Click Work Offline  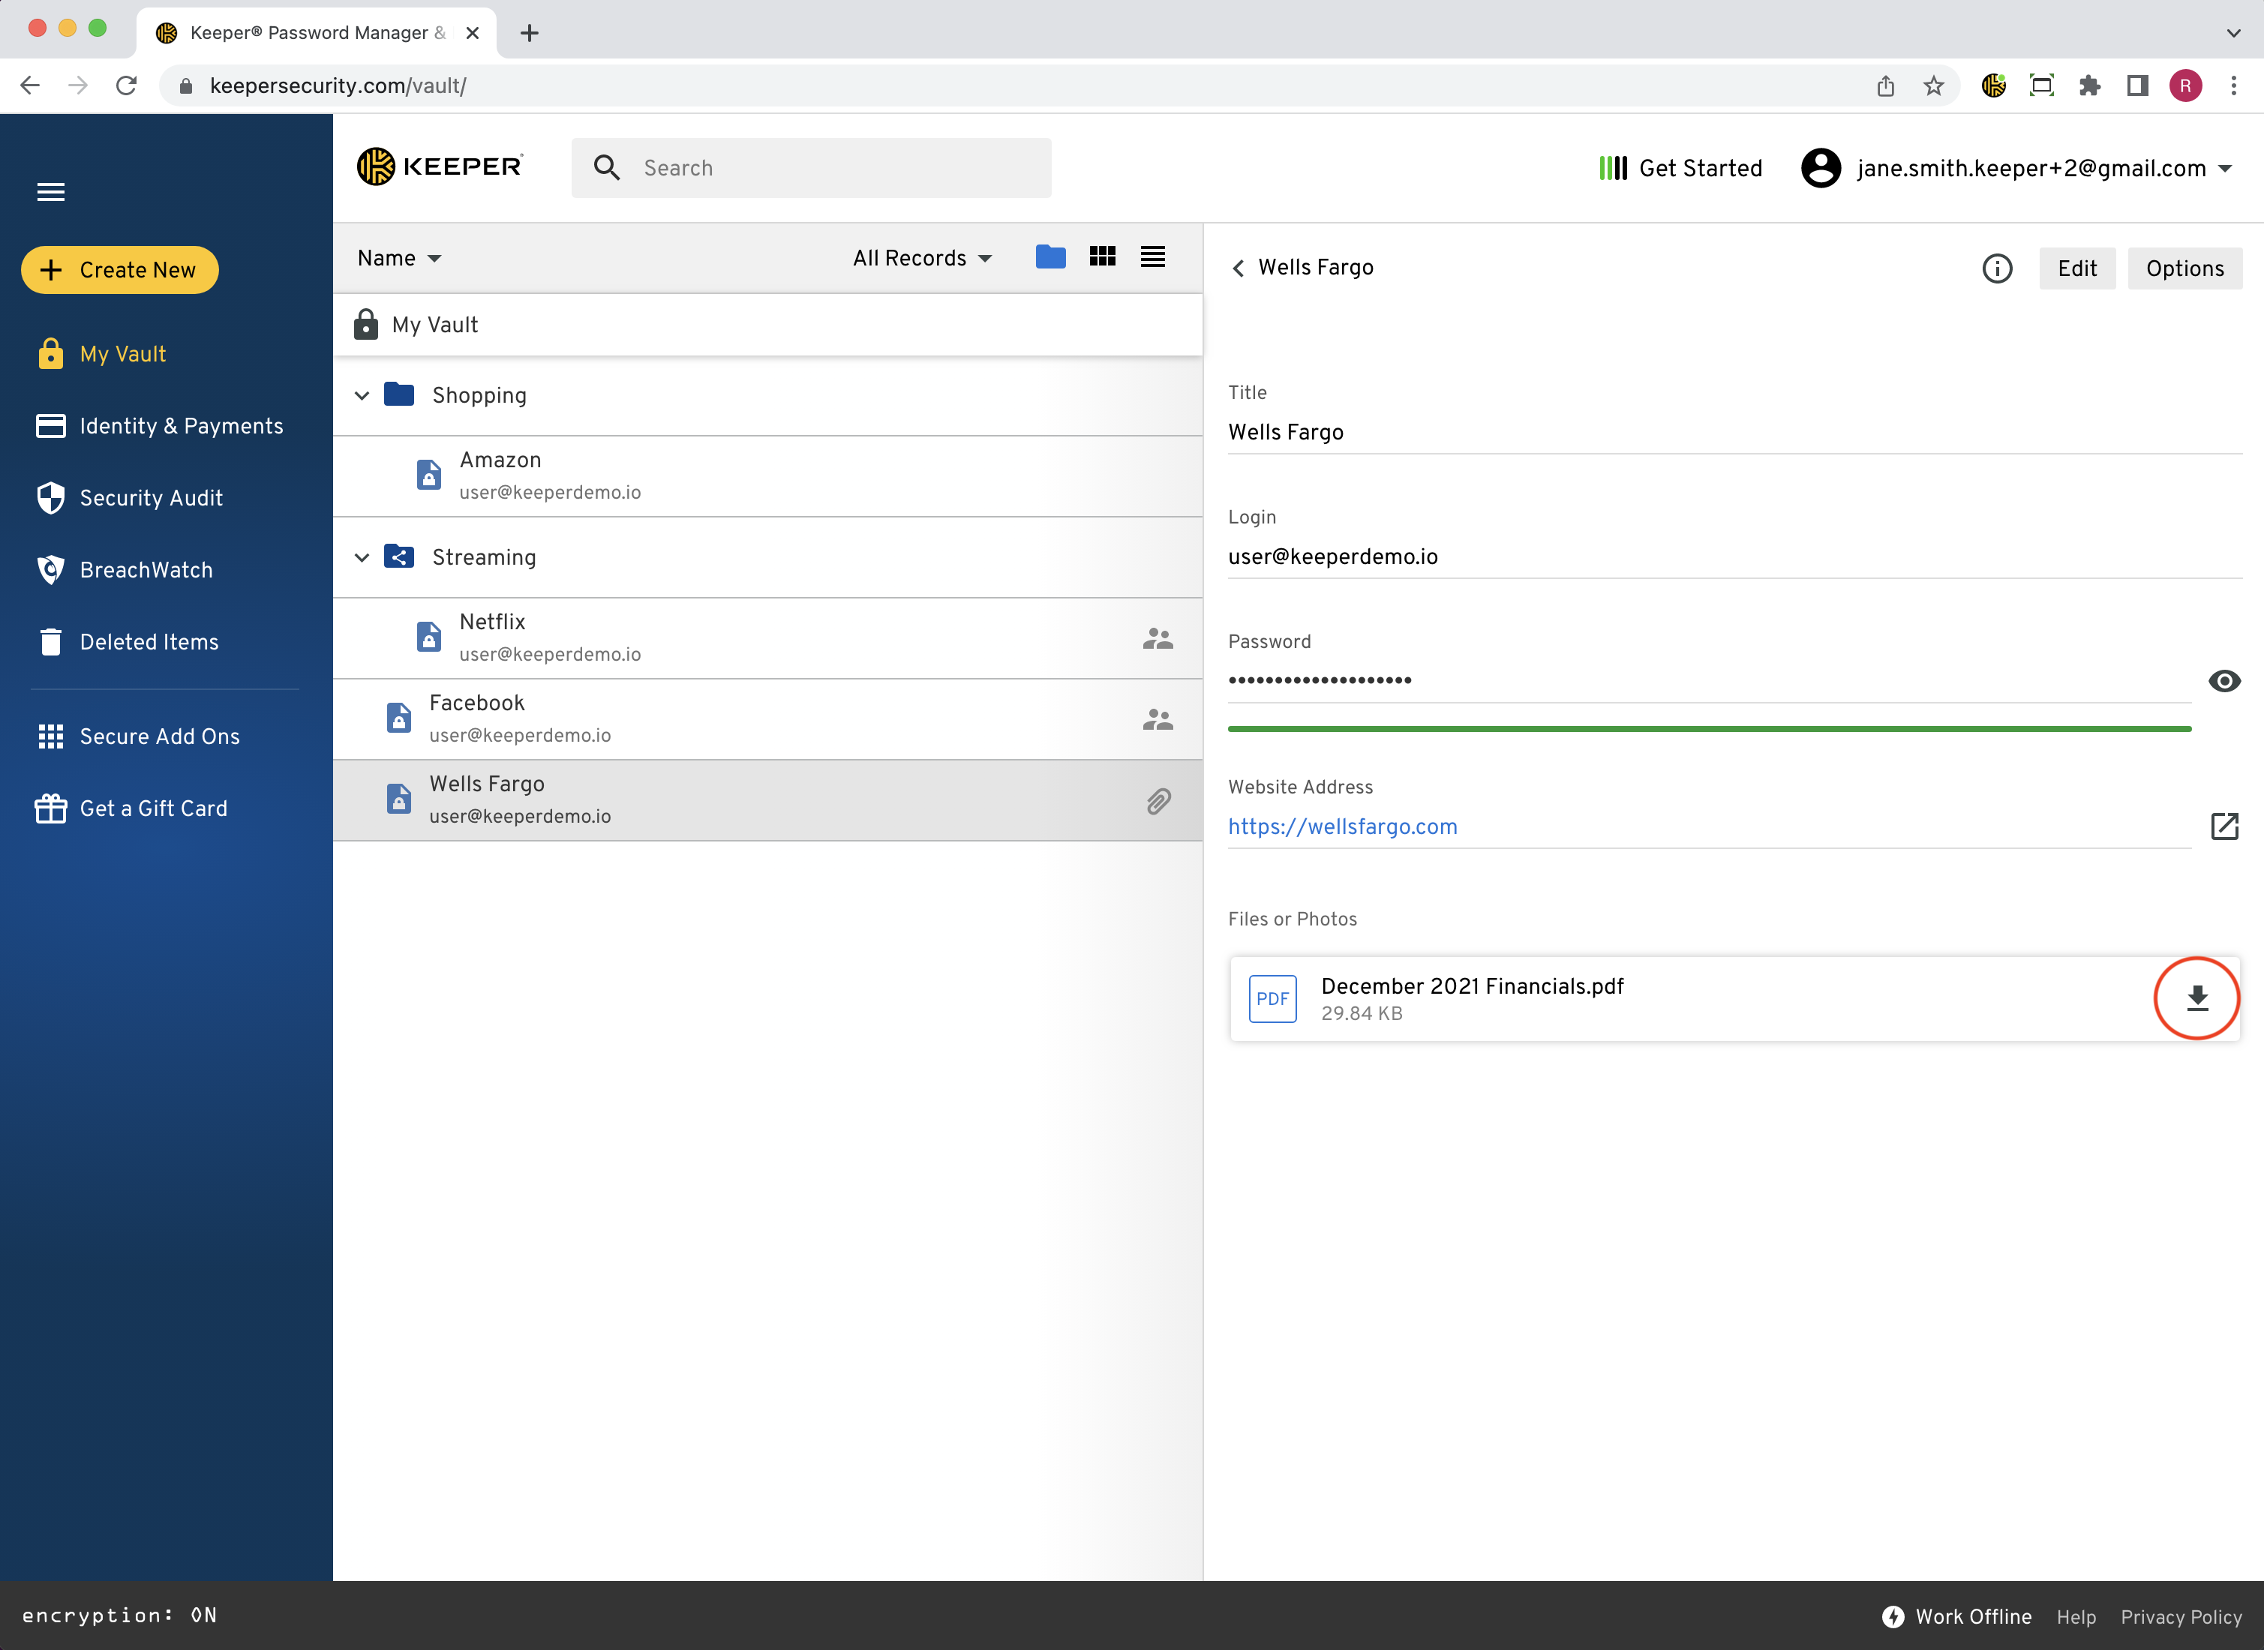click(x=1956, y=1616)
